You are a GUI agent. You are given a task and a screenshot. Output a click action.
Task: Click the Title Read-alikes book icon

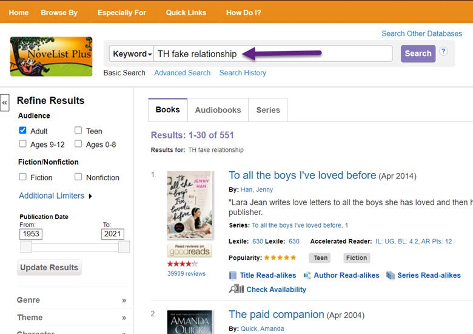[233, 275]
